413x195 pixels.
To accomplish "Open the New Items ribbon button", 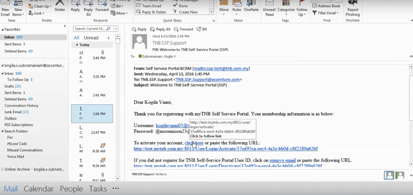I will point(18,8).
